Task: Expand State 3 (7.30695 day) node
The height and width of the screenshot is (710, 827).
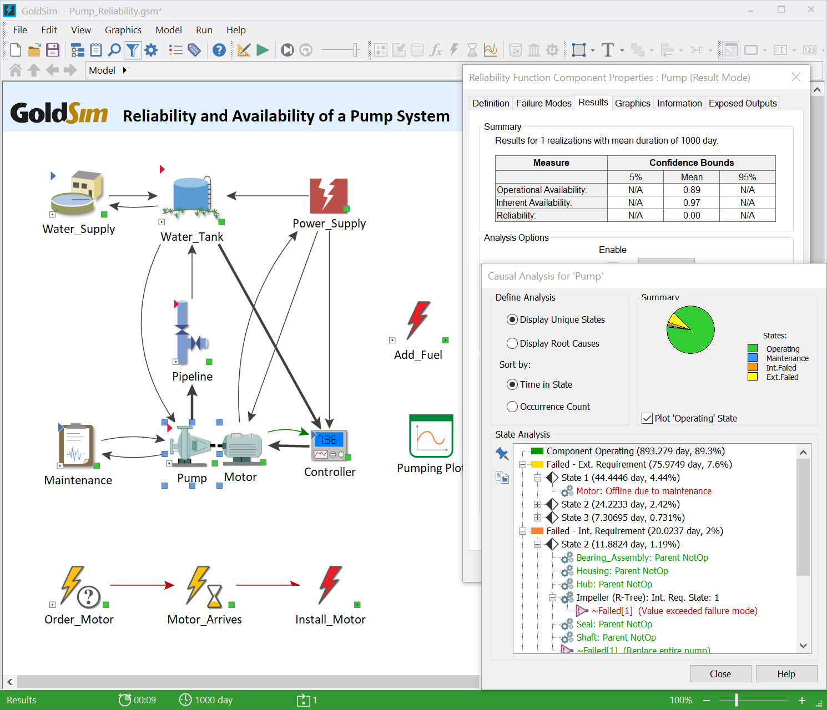Action: coord(537,518)
